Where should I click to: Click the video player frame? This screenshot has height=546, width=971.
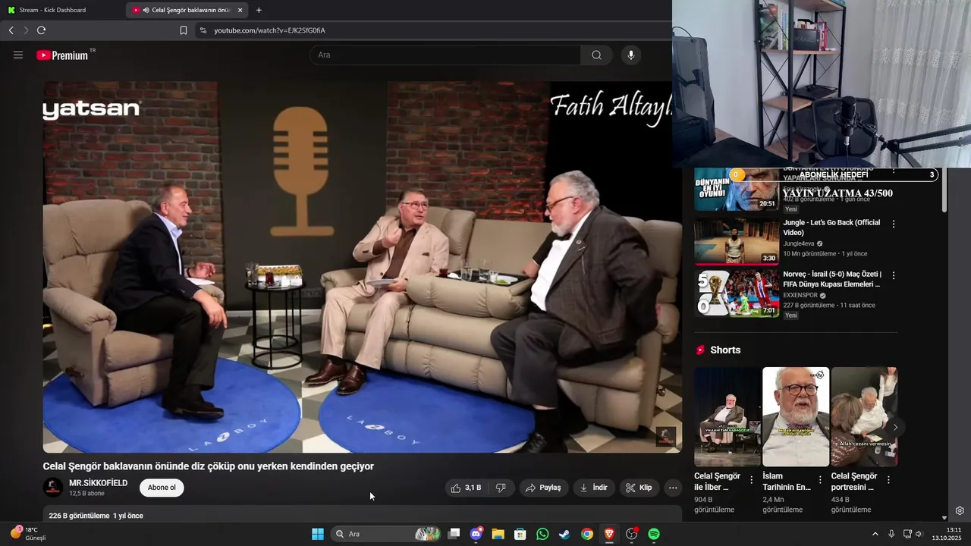362,267
